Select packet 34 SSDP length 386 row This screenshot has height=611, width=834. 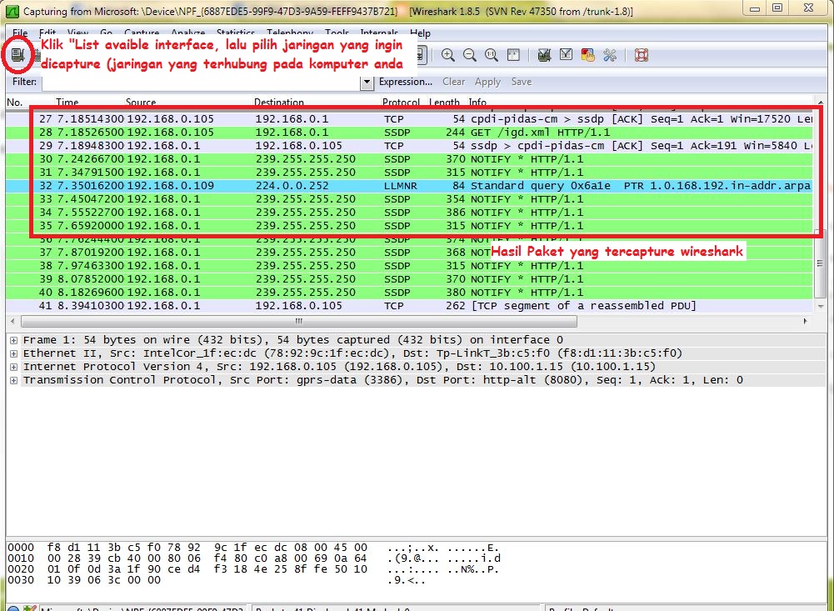click(x=409, y=213)
